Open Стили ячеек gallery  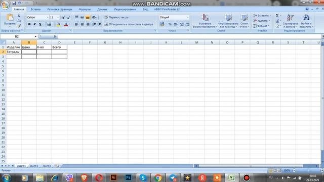[244, 21]
